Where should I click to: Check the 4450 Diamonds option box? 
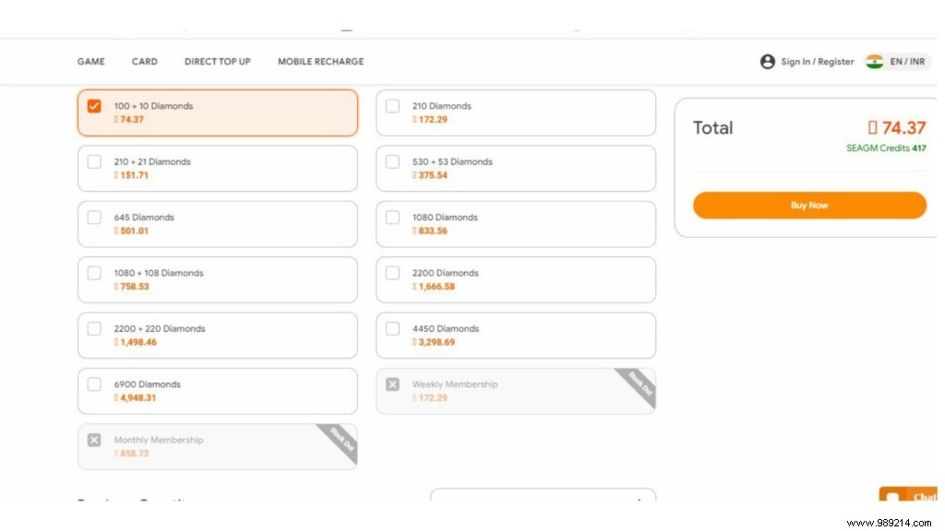click(392, 328)
